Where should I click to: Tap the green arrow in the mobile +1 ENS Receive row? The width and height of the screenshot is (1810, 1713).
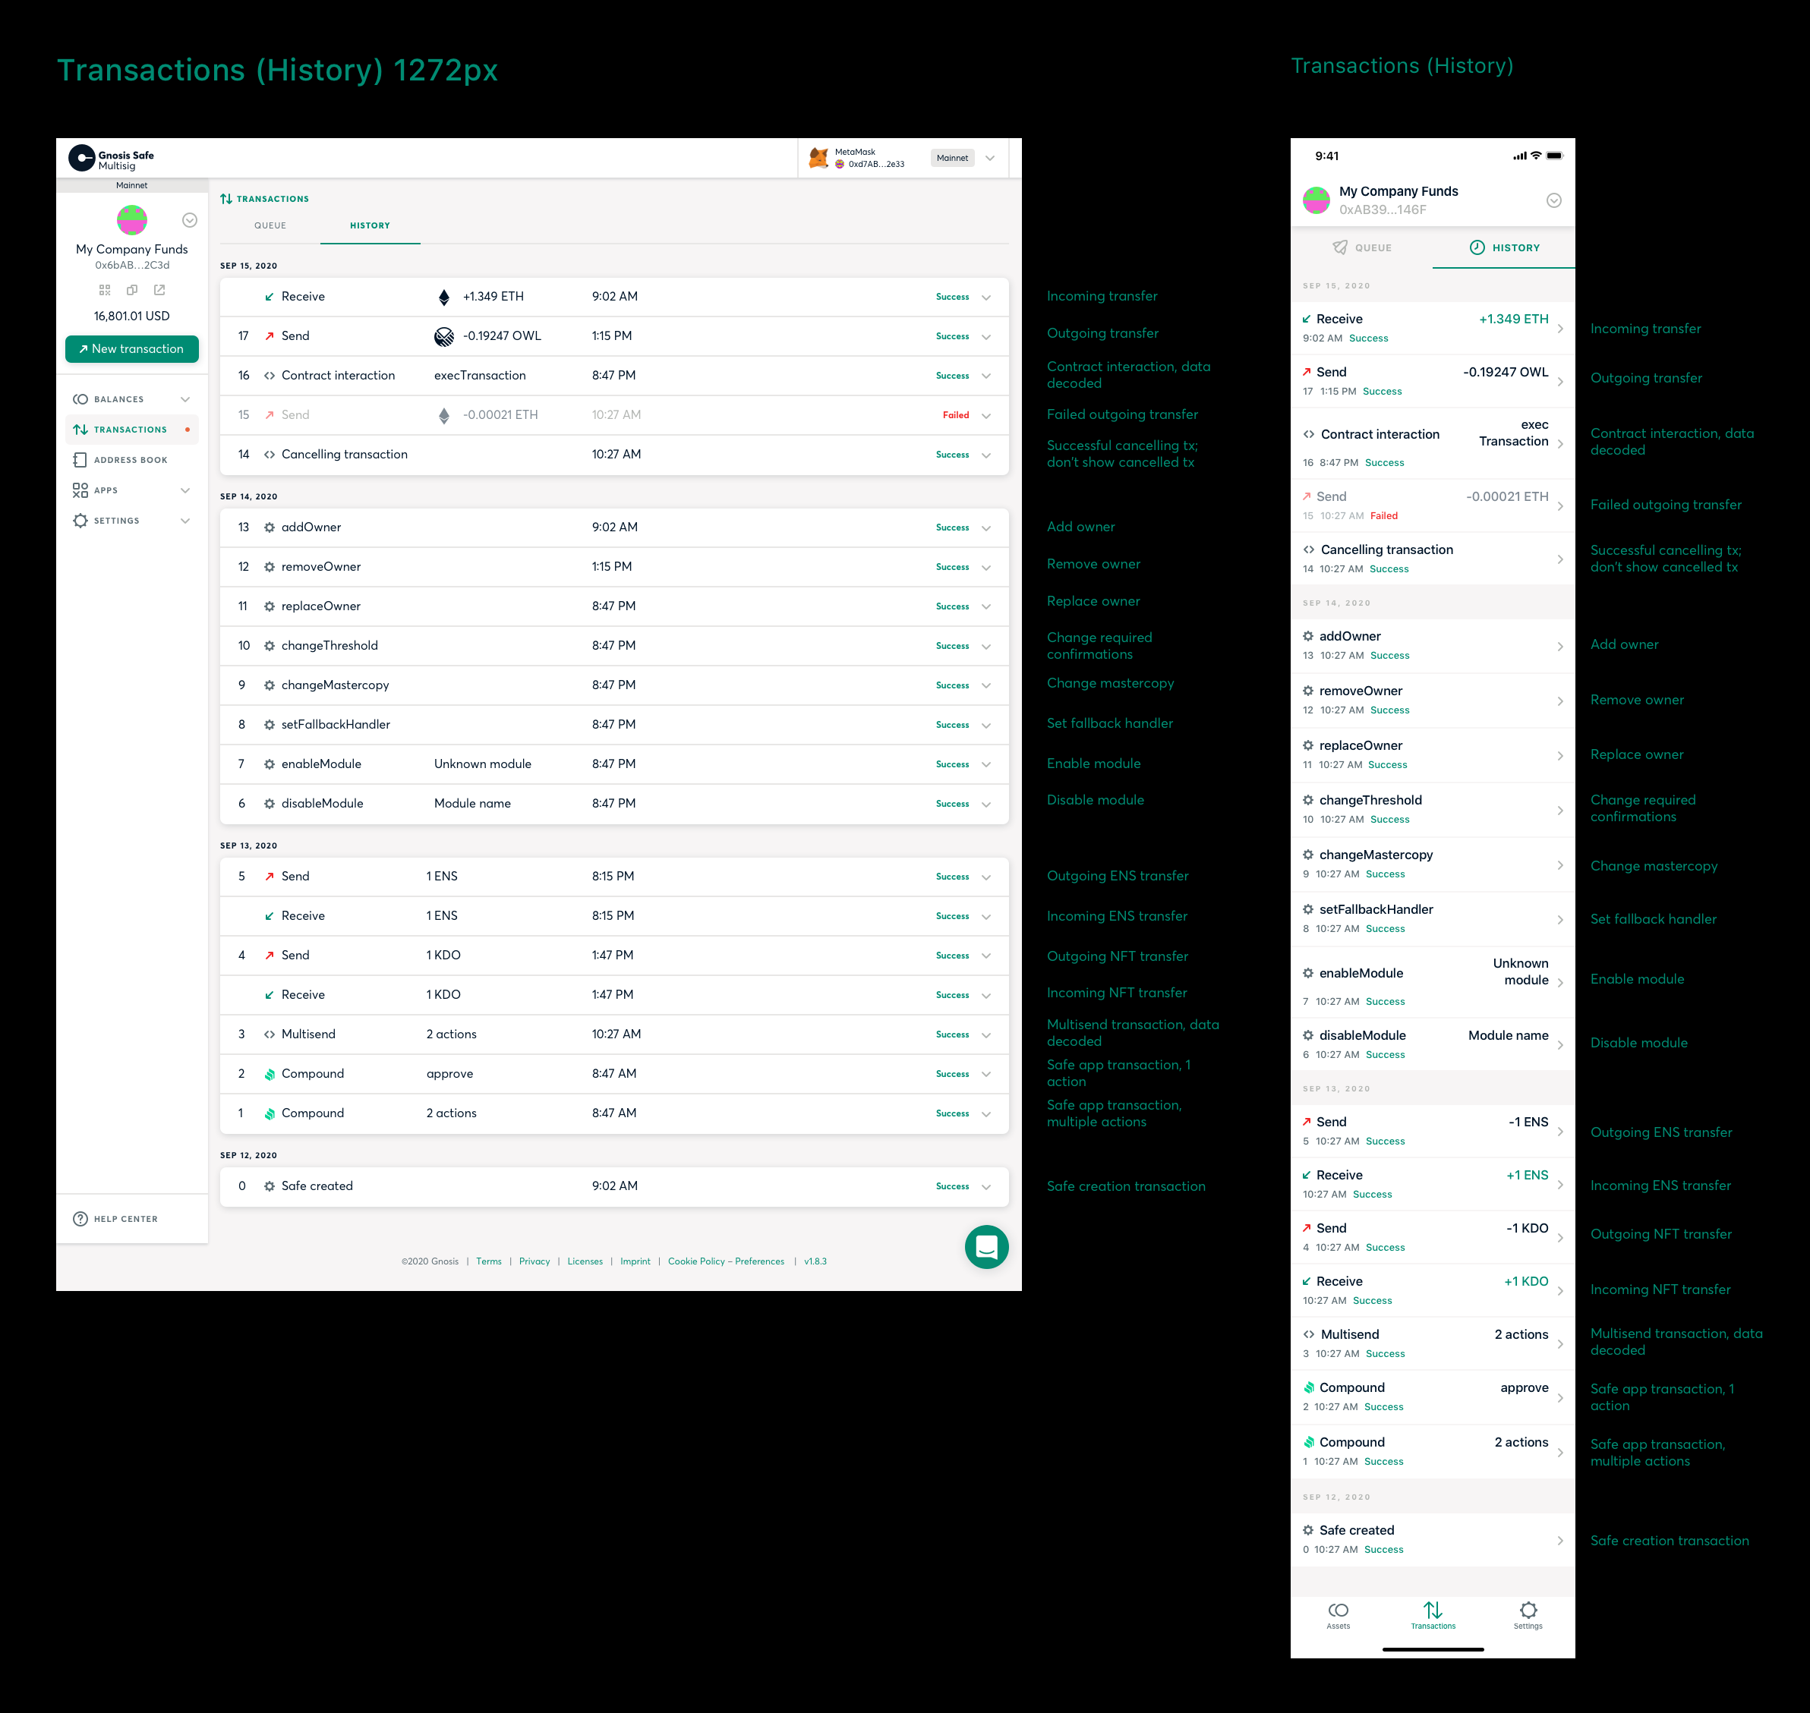(x=1307, y=1175)
